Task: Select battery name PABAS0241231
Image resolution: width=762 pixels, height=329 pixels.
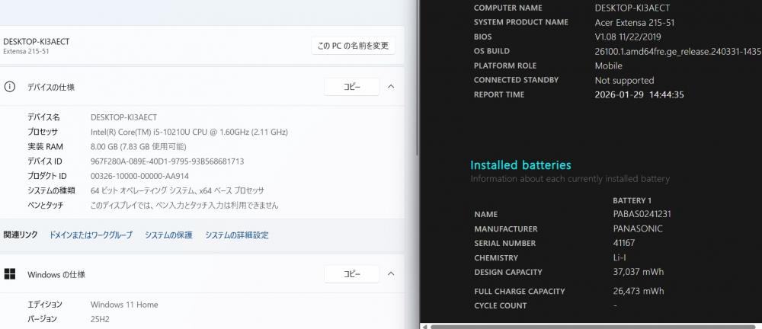Action: (x=642, y=214)
